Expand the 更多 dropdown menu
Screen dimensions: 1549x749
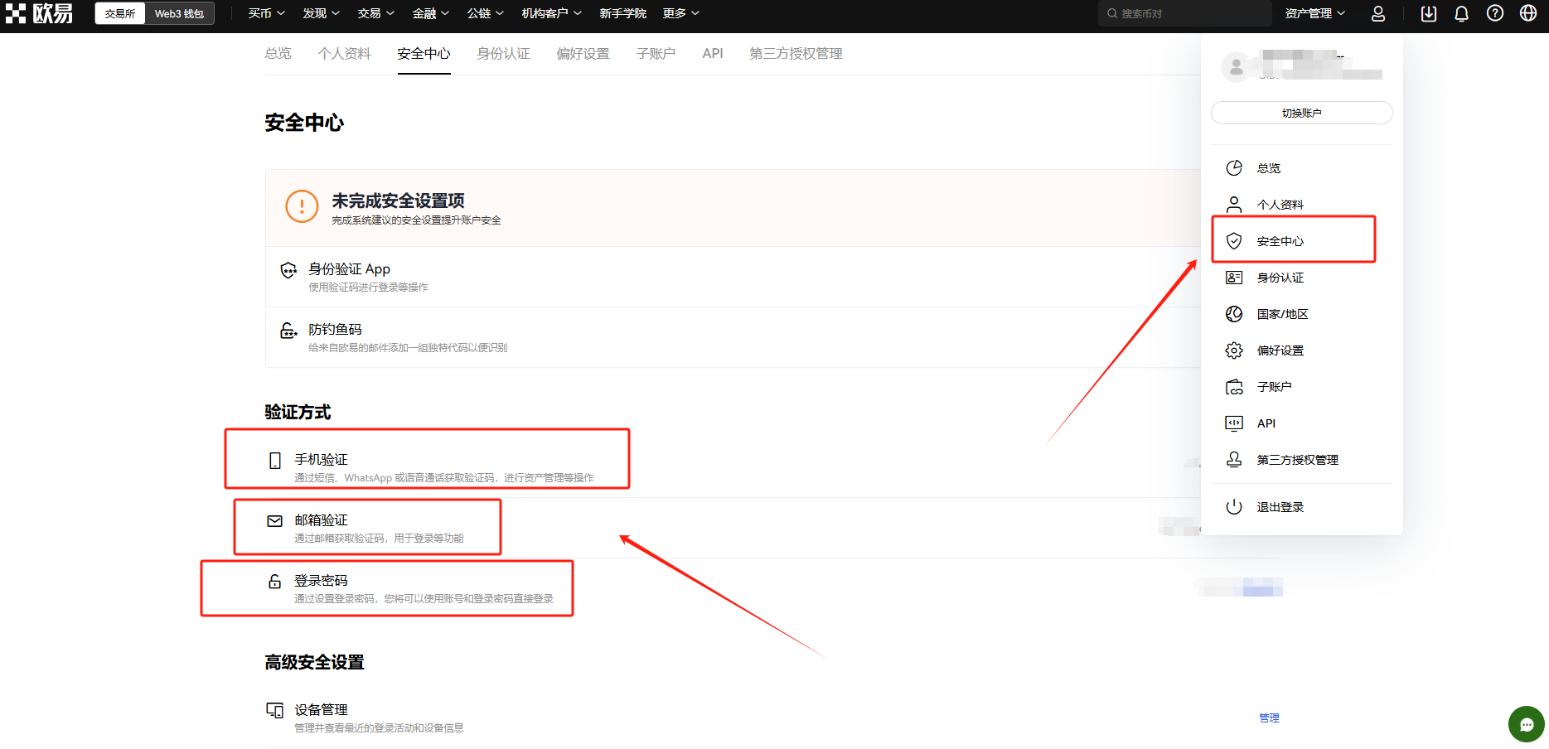click(x=681, y=13)
